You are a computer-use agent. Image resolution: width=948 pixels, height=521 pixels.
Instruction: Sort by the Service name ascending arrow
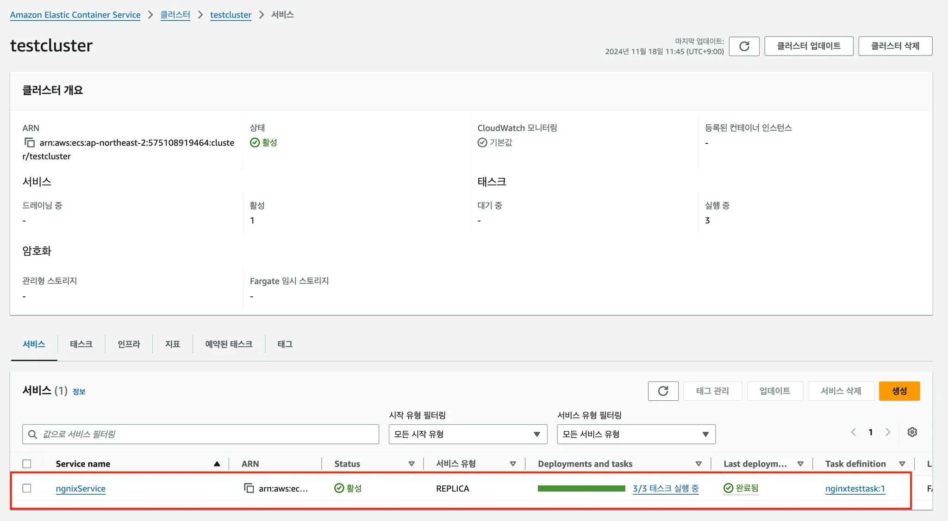click(217, 464)
